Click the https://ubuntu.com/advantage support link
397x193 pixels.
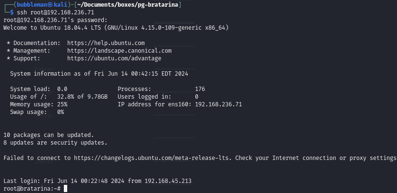tap(114, 58)
